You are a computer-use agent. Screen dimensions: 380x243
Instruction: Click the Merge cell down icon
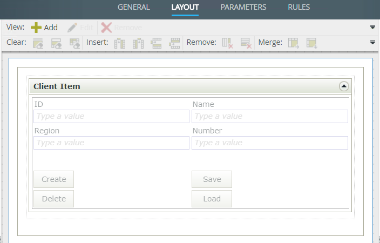311,43
